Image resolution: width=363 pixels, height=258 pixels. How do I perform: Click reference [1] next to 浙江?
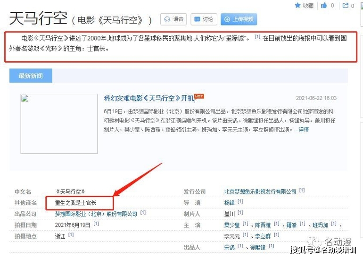(x=71, y=234)
